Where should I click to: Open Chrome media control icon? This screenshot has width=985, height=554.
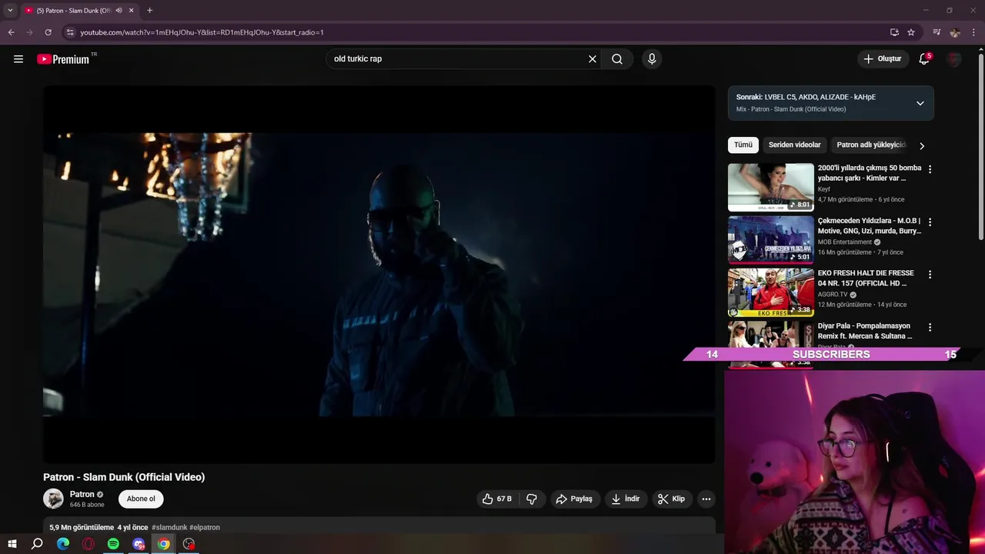point(937,32)
